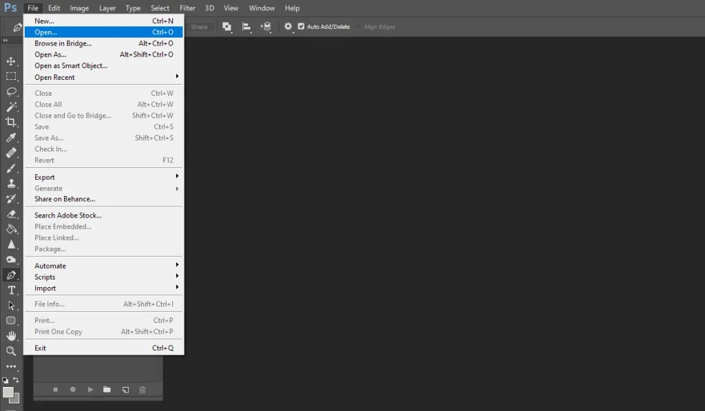The image size is (705, 411).
Task: Select the Sharpen triangle tool
Action: point(11,244)
